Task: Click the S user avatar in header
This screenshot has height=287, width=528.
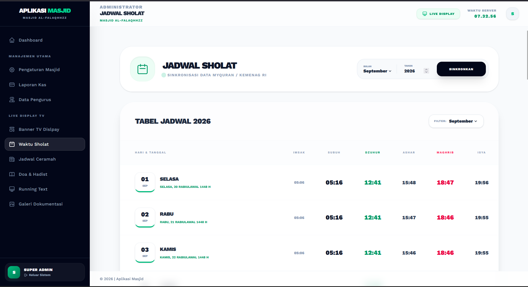Action: pos(512,14)
